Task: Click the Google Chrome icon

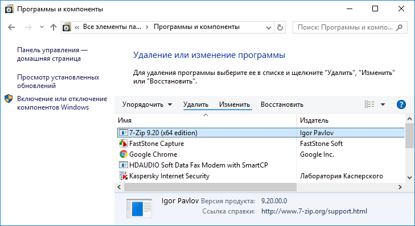Action: pos(123,154)
